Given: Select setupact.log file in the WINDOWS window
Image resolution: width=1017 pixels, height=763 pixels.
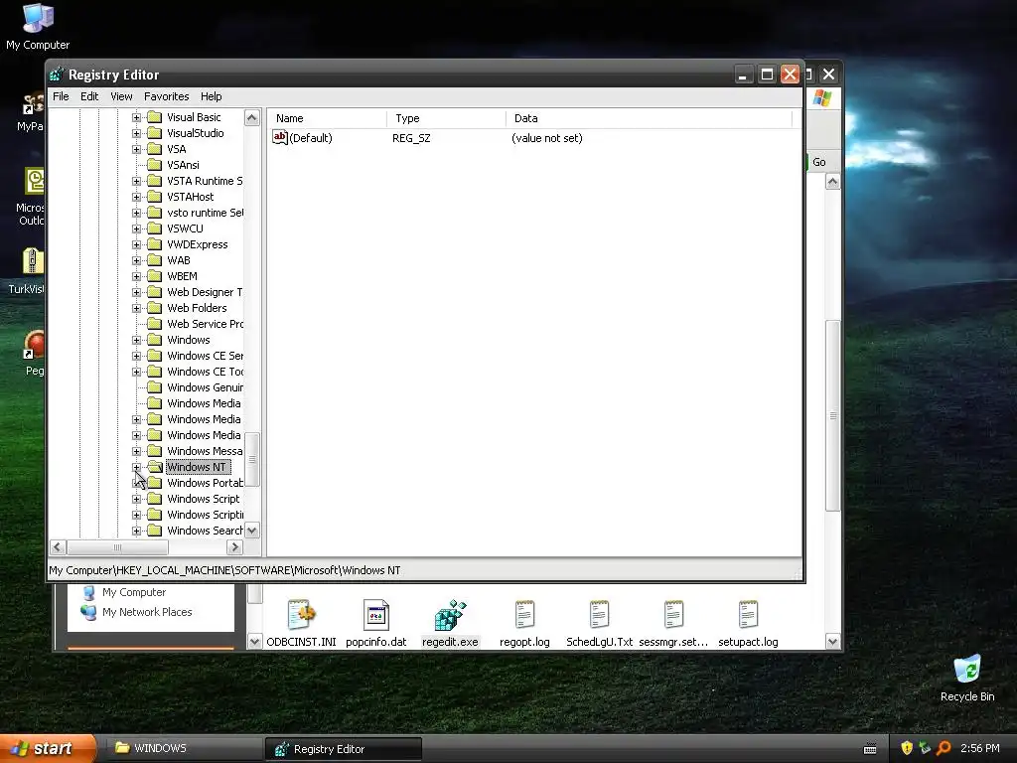Looking at the screenshot, I should pos(748,624).
